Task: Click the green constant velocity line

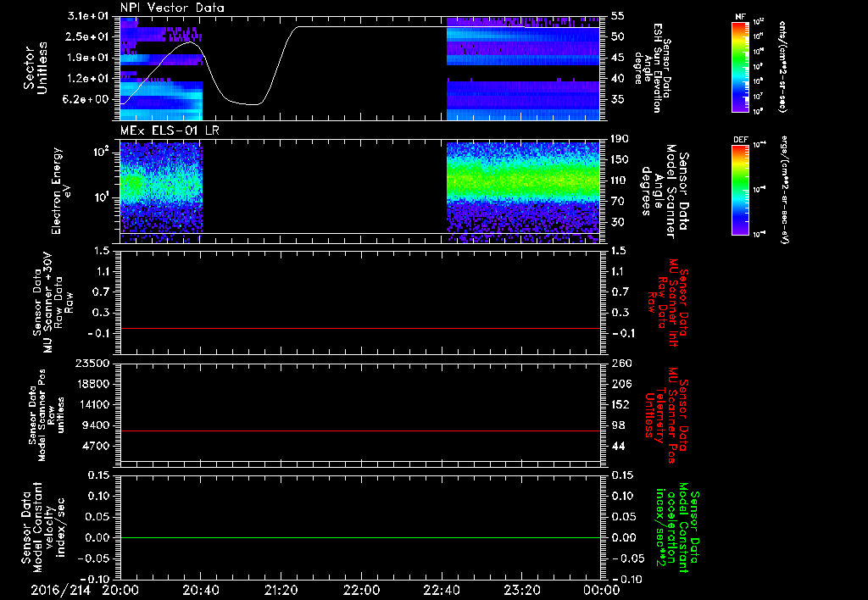Action: click(x=359, y=537)
